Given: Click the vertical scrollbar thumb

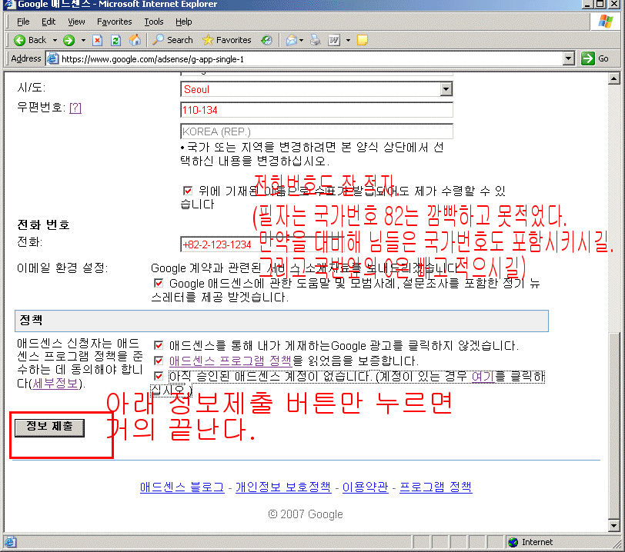Looking at the screenshot, I should pos(614,426).
